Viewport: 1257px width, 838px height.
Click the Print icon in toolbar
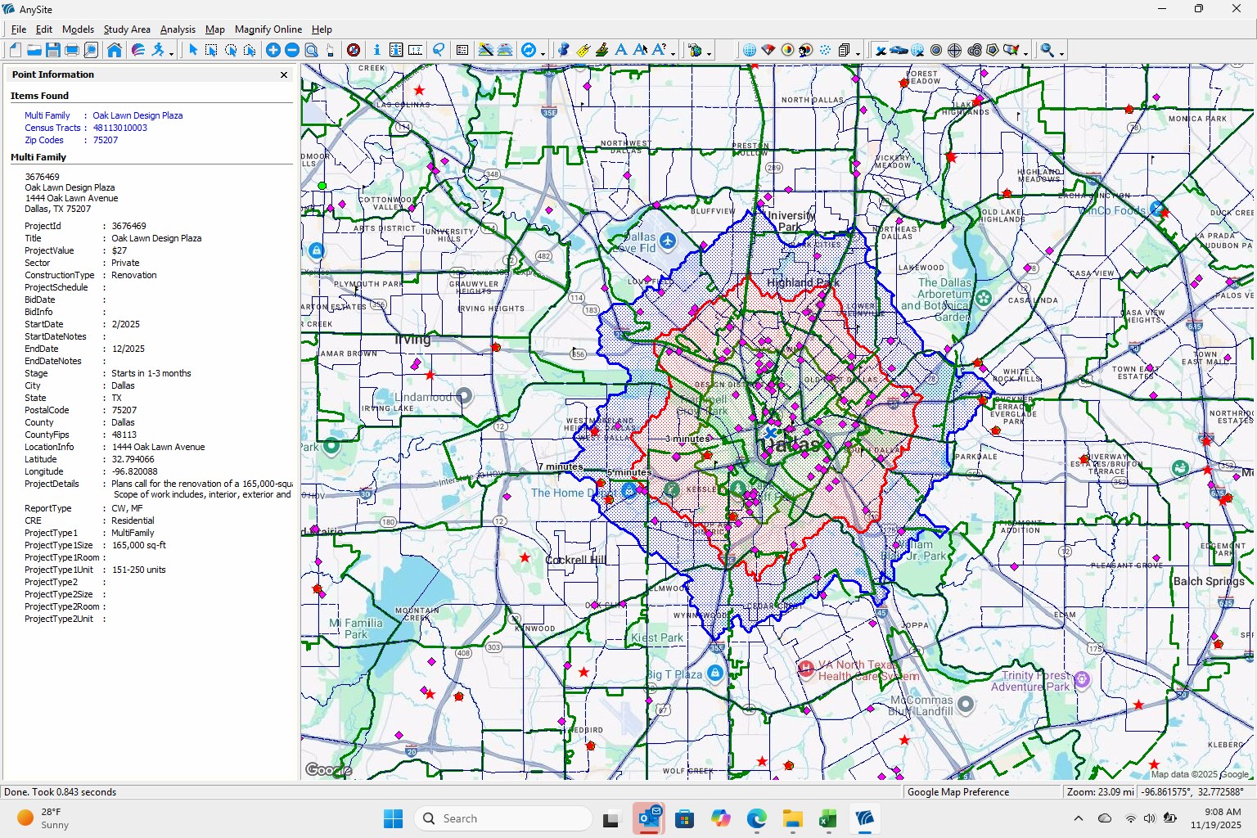click(x=72, y=50)
